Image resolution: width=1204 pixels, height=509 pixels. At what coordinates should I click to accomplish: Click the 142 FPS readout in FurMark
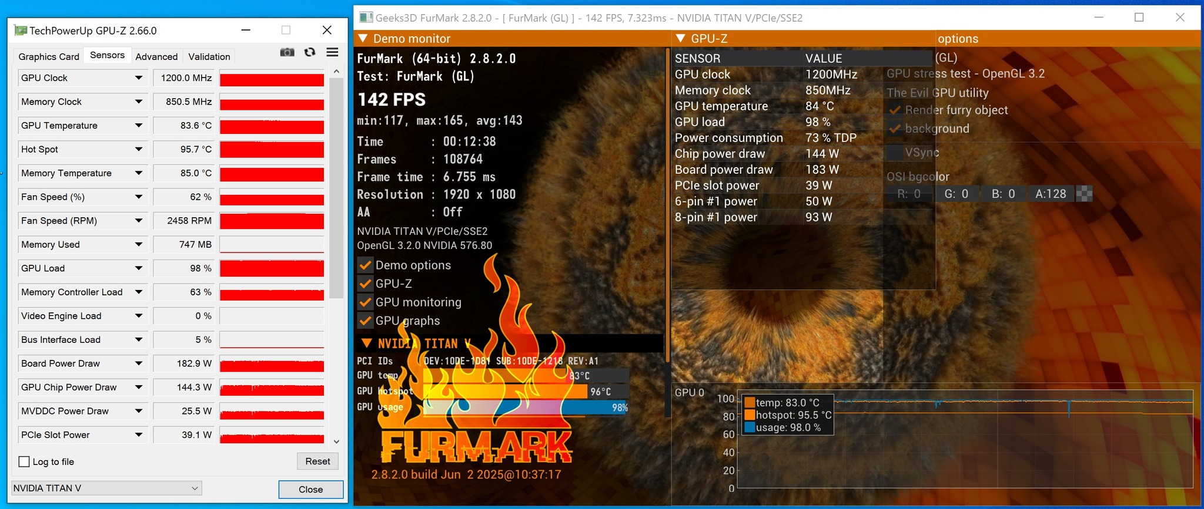coord(392,100)
